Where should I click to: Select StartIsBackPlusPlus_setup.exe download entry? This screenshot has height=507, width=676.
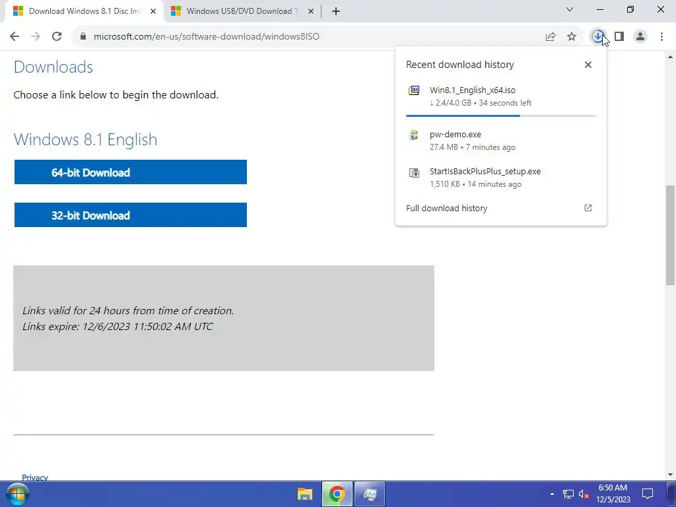pyautogui.click(x=500, y=178)
